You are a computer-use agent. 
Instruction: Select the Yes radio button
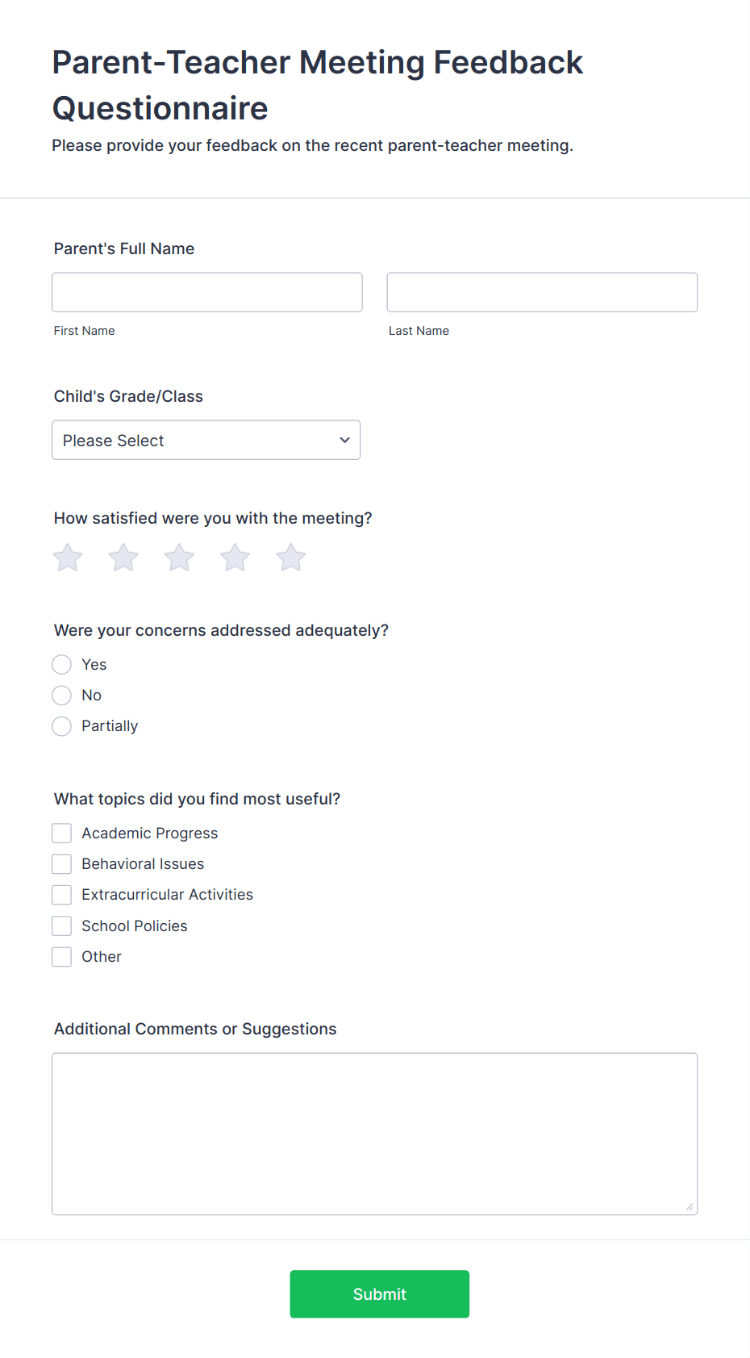point(61,664)
